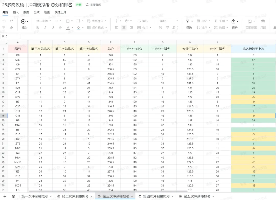The image size is (276, 200).
Task: Switch to 第二次冲刺模拟考 sheet tab
Action: [x=75, y=196]
